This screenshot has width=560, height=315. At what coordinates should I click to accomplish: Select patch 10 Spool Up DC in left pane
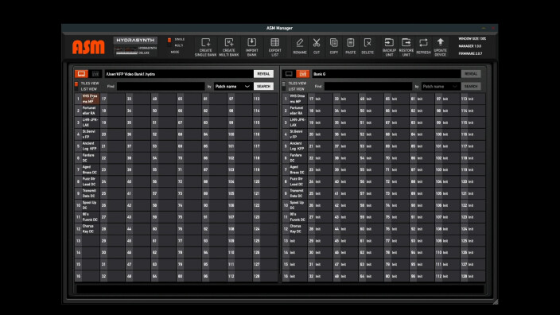87,205
